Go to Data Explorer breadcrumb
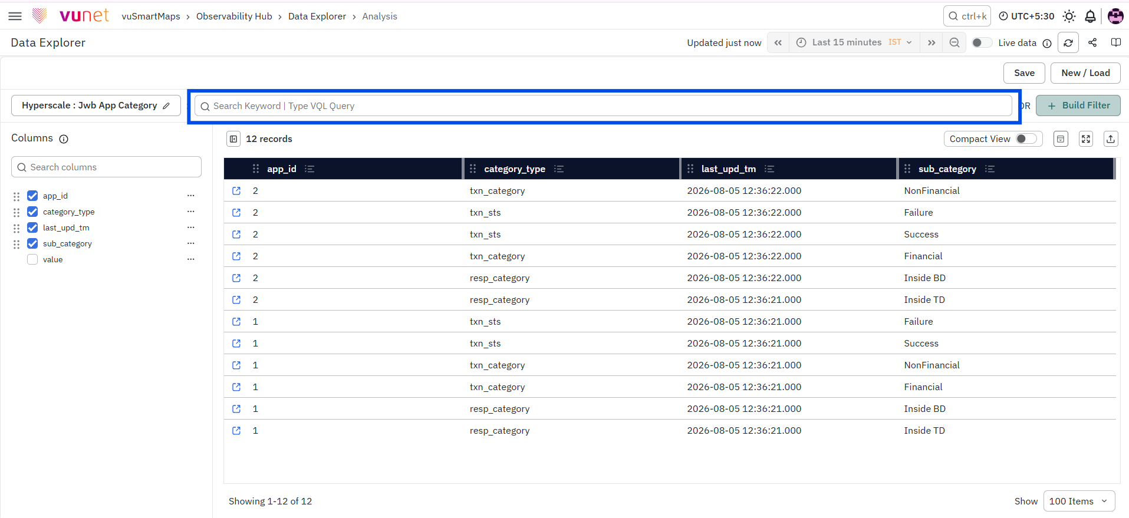 (317, 17)
